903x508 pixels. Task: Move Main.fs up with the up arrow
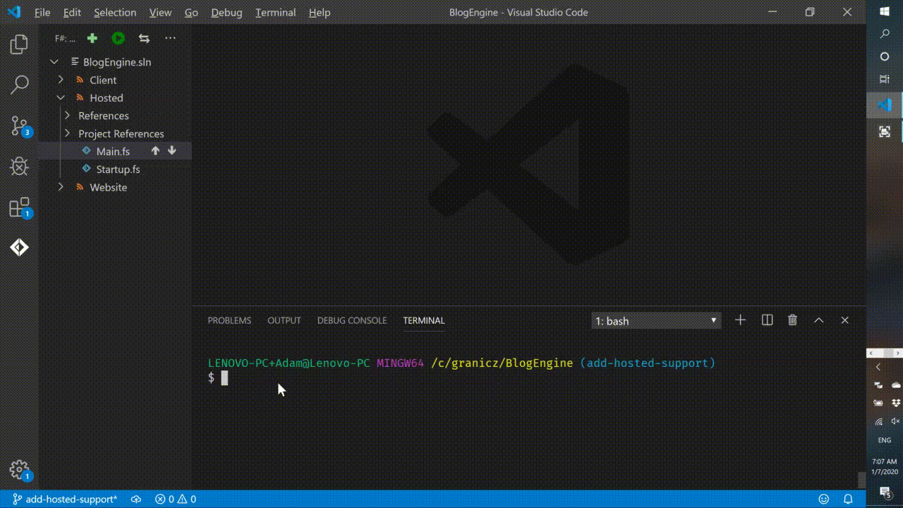point(155,151)
